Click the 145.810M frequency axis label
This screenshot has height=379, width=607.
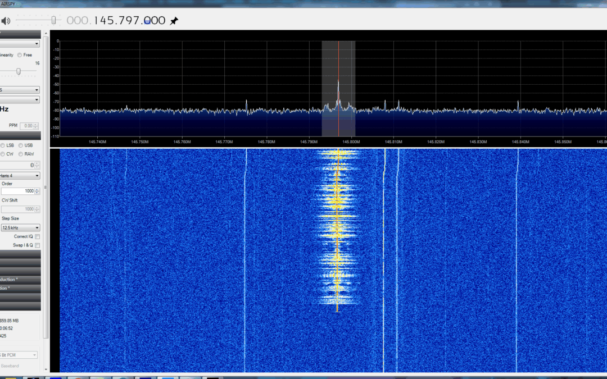click(x=393, y=142)
